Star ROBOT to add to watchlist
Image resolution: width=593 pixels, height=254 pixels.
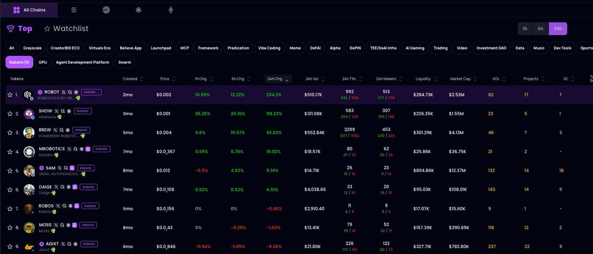(10, 94)
